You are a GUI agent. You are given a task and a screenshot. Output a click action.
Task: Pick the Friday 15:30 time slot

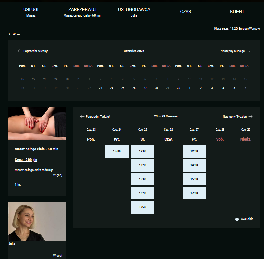point(194,179)
